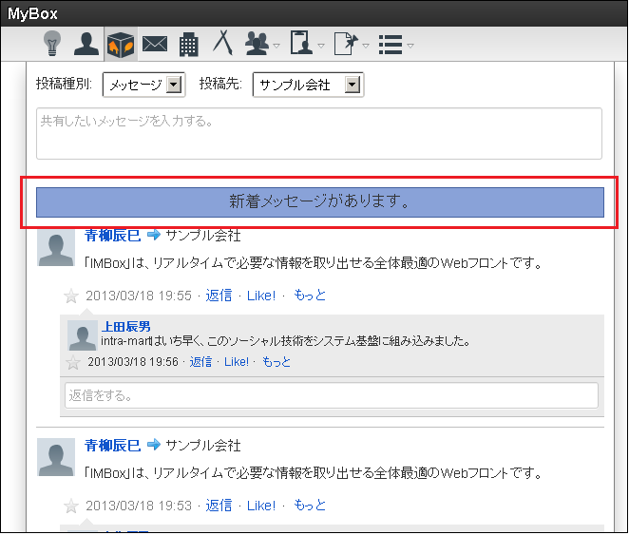This screenshot has width=629, height=535.
Task: Open the envelope direct message icon
Action: 155,44
